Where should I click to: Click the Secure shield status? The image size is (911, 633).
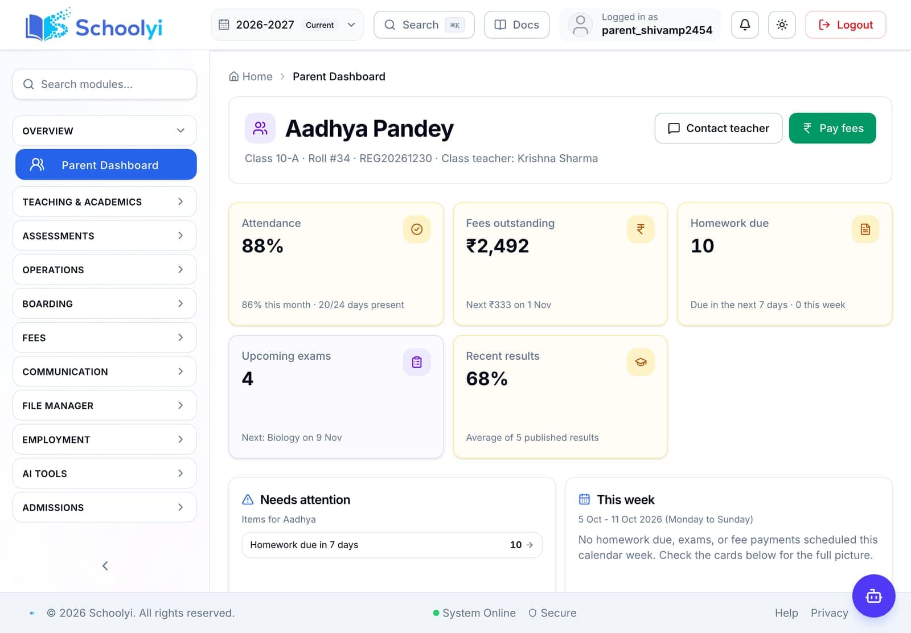point(552,613)
